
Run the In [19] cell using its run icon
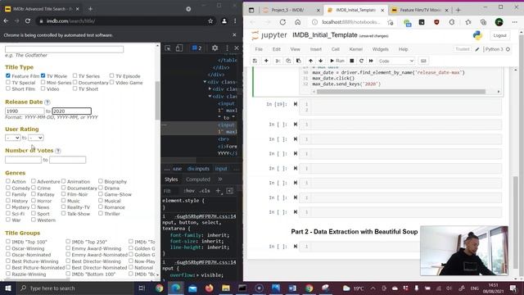296,104
